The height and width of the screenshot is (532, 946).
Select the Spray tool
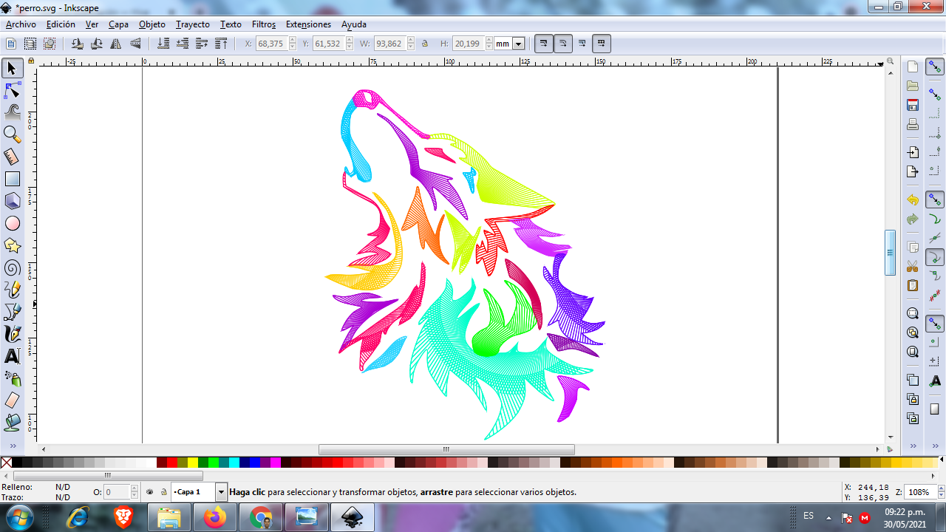pyautogui.click(x=12, y=378)
